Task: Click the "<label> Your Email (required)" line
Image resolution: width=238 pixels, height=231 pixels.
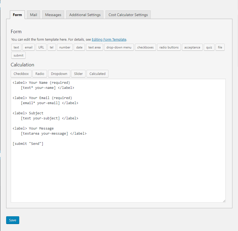Action: tap(42, 98)
